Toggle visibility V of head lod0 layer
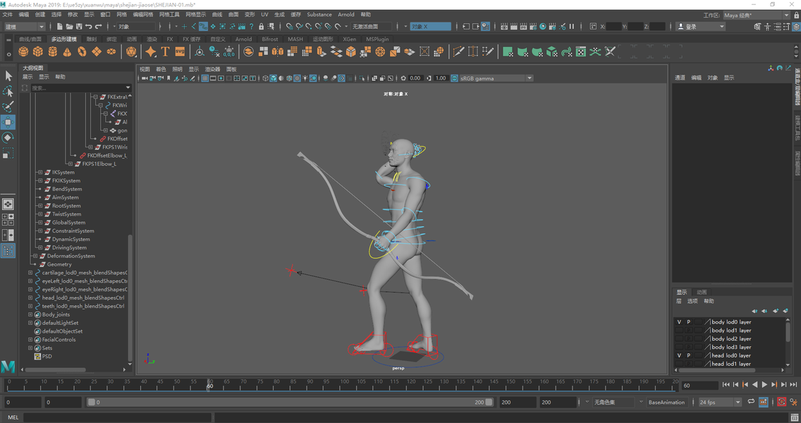The image size is (801, 423). click(679, 355)
